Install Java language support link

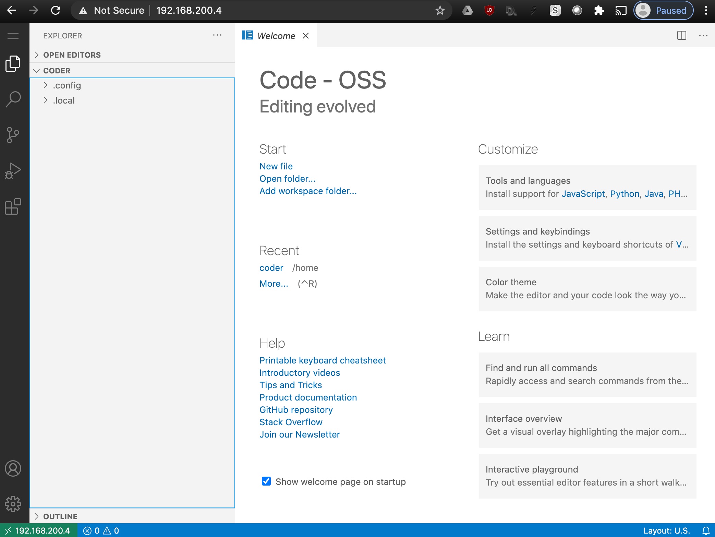coord(654,194)
